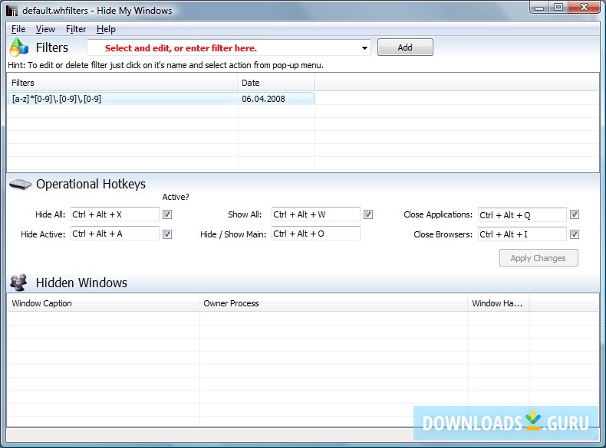
Task: Click the app icon in the title bar
Action: pos(12,11)
